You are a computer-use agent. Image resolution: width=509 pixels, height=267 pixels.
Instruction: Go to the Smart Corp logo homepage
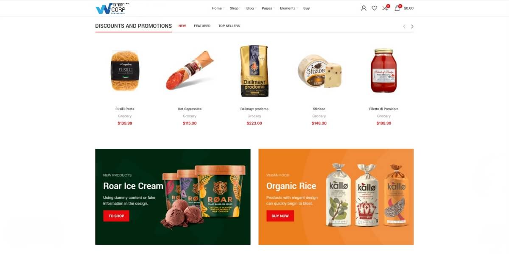[x=112, y=8]
